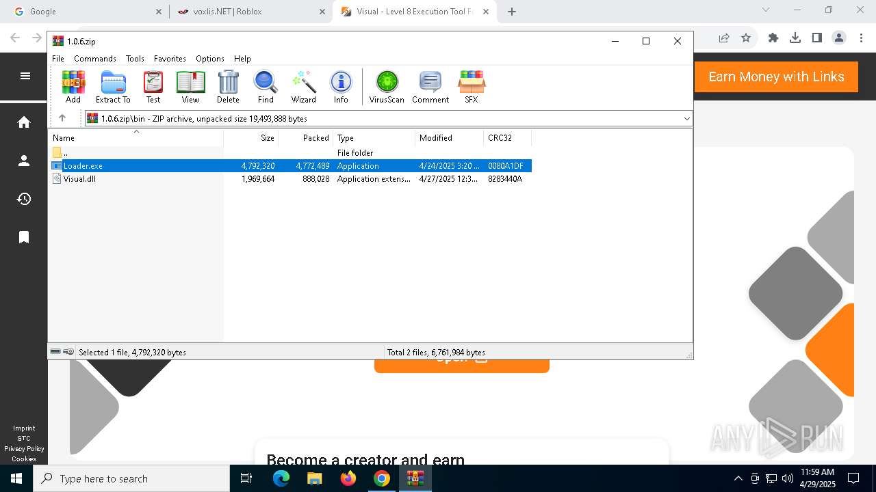Click the Delete trash icon
Viewport: 876px width, 492px height.
tap(228, 87)
